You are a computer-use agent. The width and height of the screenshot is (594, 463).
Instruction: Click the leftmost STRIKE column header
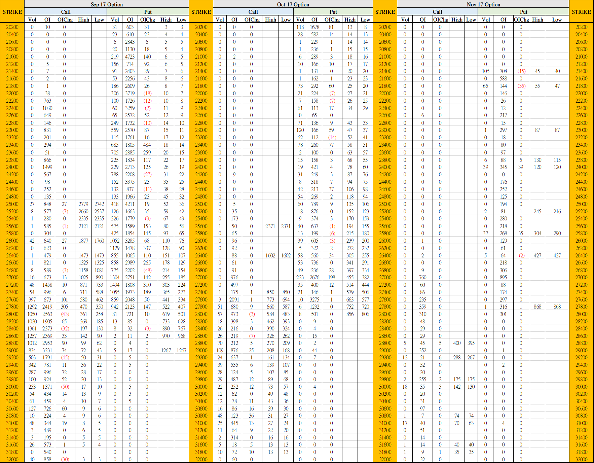[12, 12]
